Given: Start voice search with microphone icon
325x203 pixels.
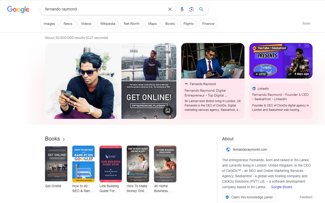Looking at the screenshot, I should point(182,9).
